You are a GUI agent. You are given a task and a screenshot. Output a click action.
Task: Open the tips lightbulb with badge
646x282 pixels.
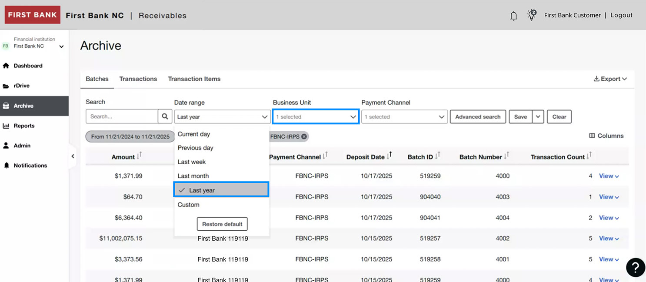[x=531, y=15]
